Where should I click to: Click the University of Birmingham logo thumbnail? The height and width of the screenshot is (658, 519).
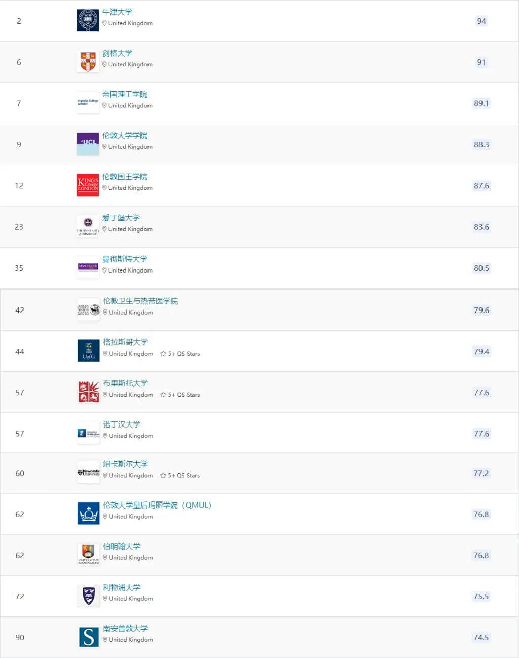pyautogui.click(x=89, y=555)
